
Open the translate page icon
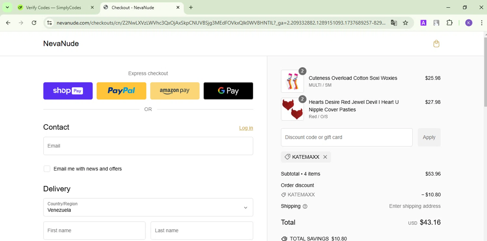pos(394,23)
